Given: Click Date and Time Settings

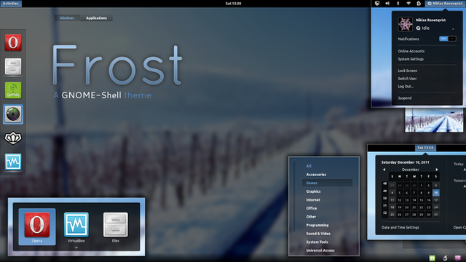Looking at the screenshot, I should coord(400,228).
